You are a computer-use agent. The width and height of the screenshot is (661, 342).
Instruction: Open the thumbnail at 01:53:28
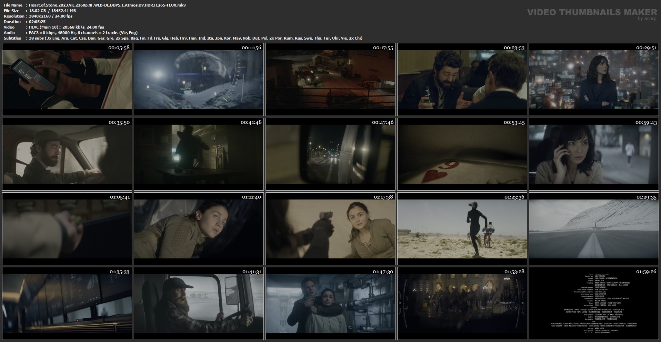click(x=462, y=303)
